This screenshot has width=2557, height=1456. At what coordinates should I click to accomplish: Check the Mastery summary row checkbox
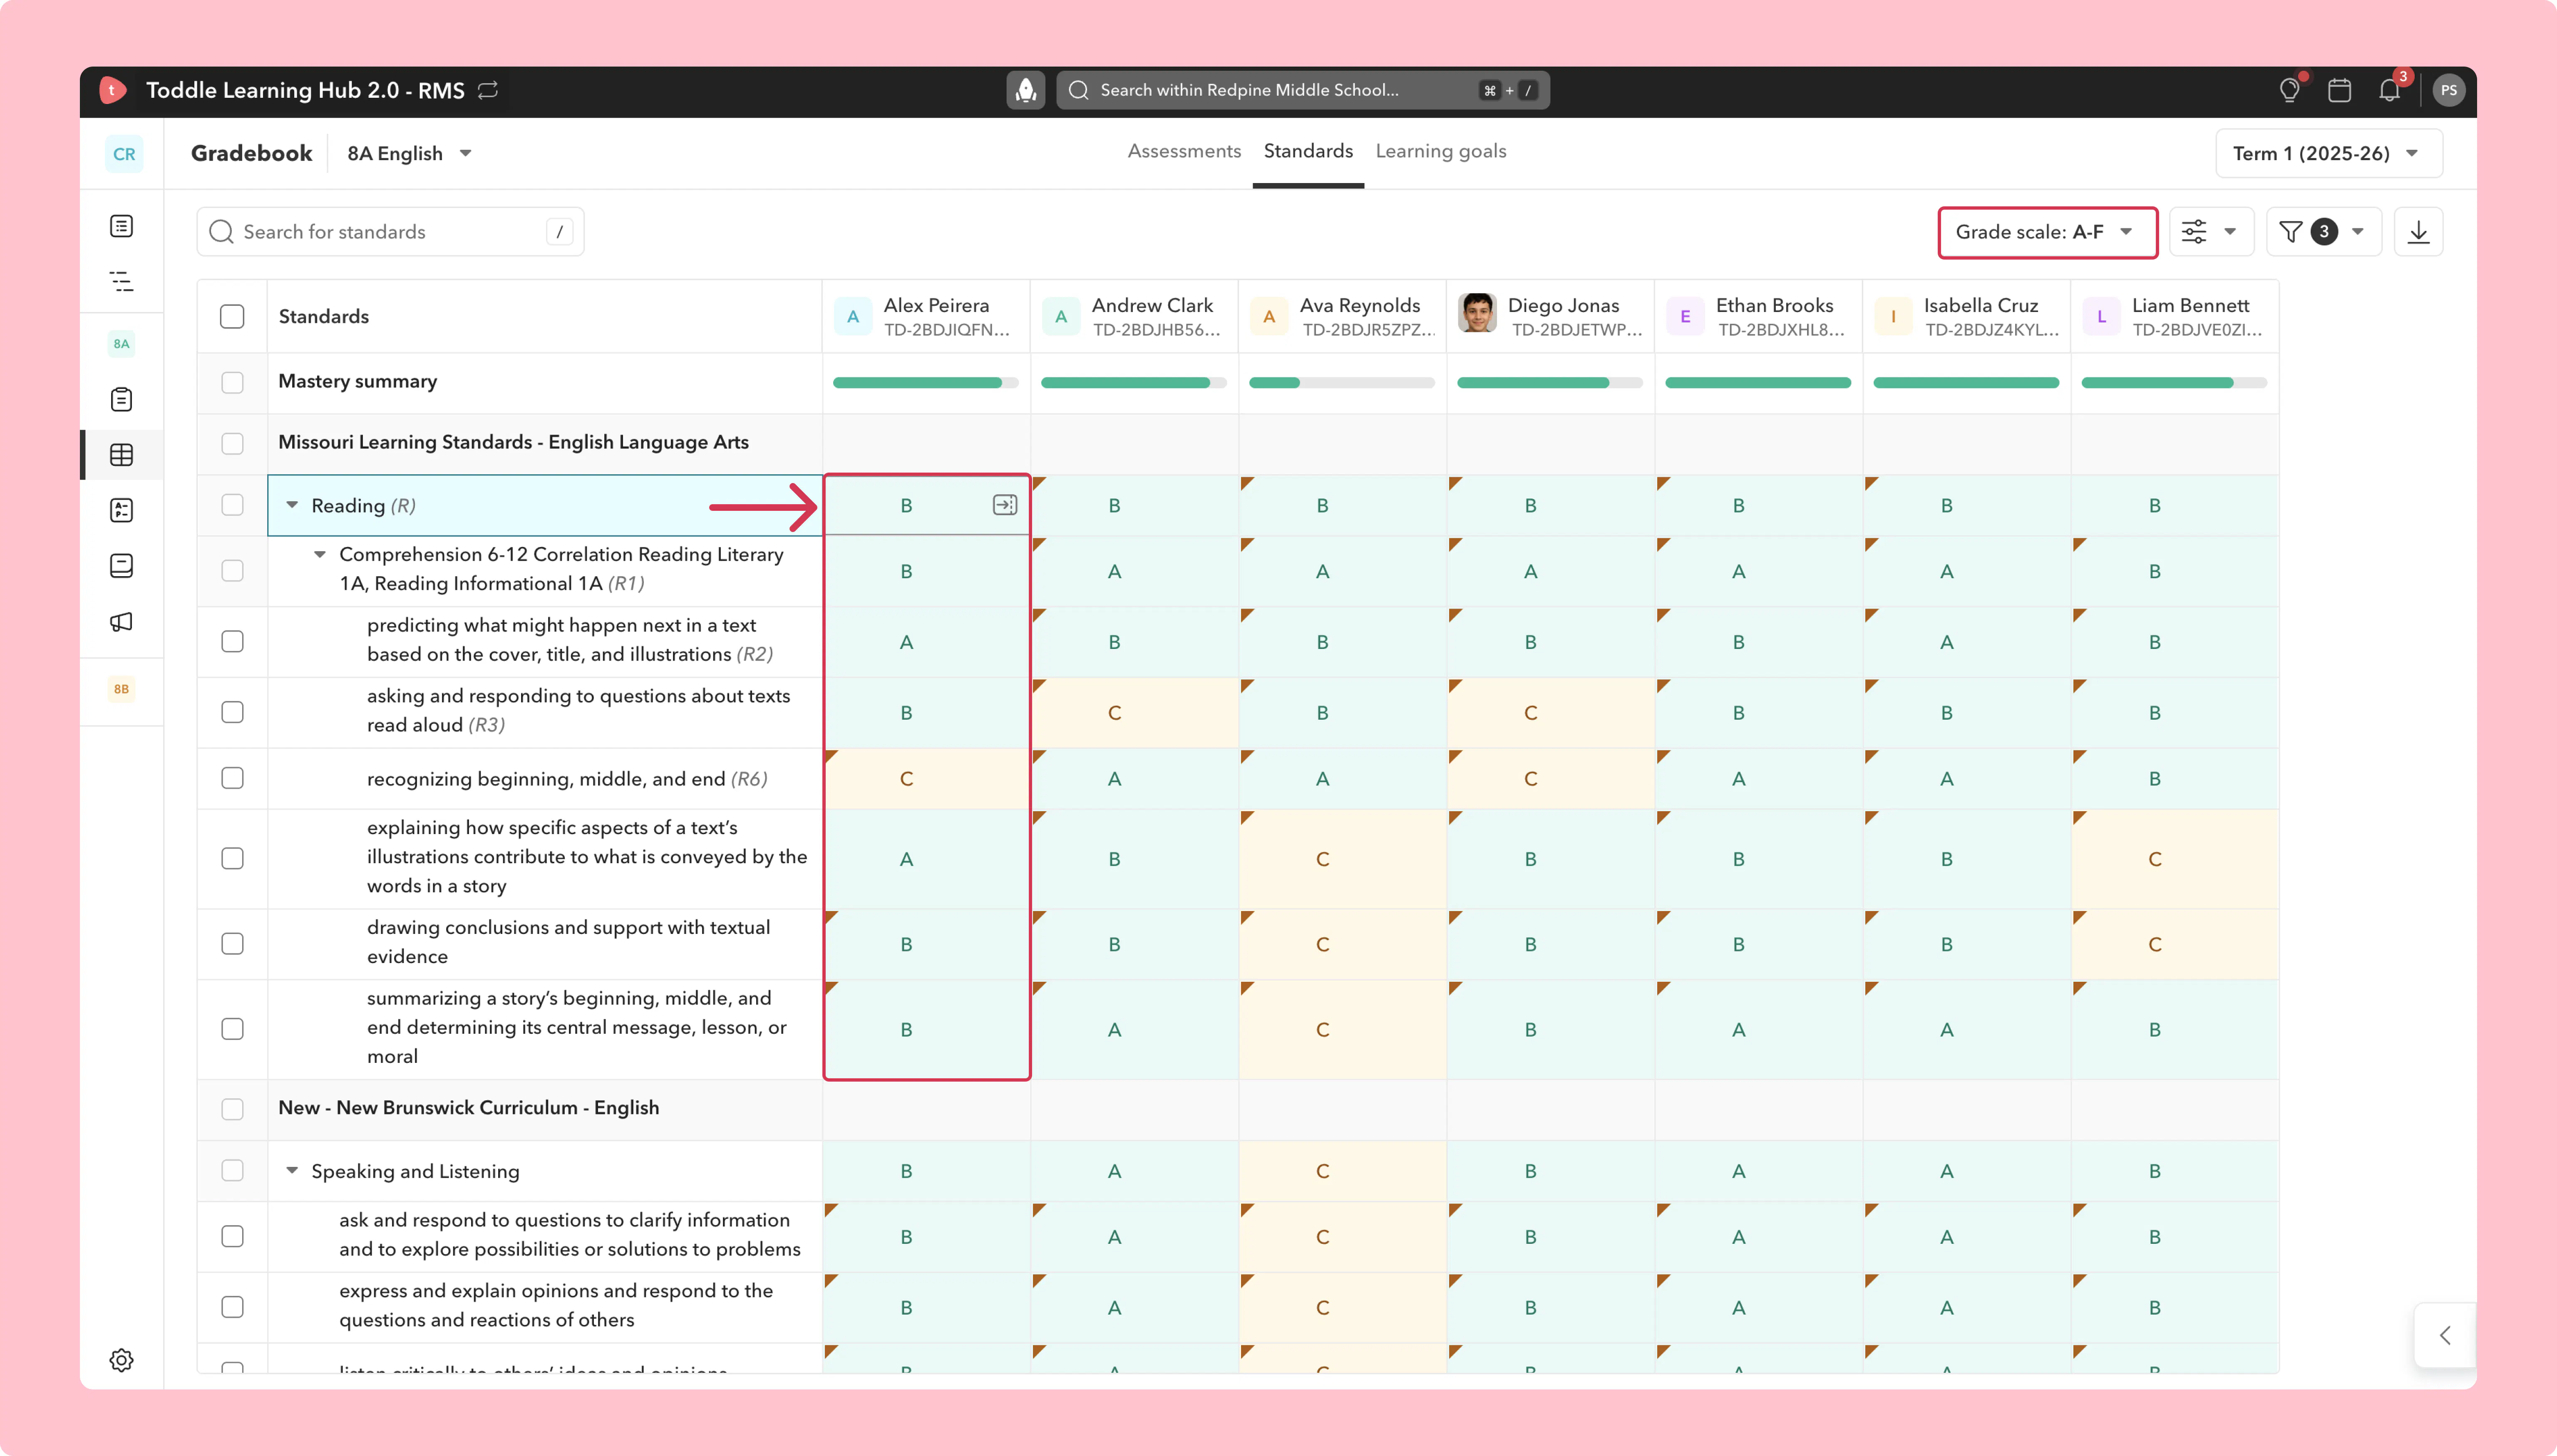click(x=232, y=382)
